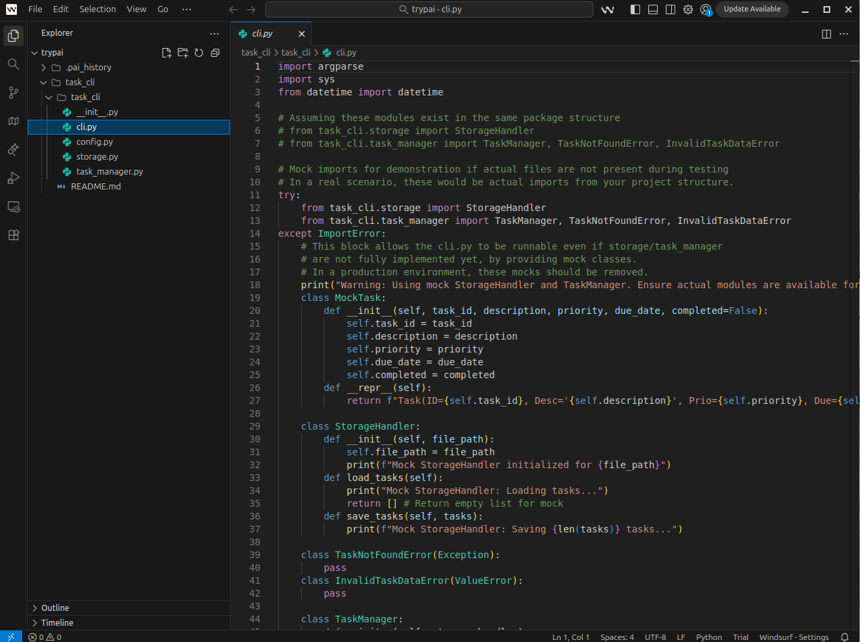Open the Search view in activity bar
Viewport: 860px width, 642px height.
(x=13, y=64)
